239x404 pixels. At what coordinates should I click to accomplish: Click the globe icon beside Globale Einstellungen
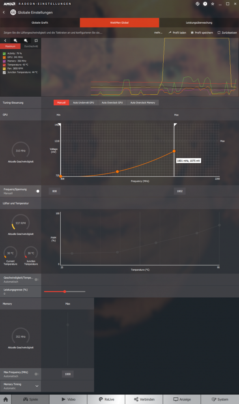point(13,12)
